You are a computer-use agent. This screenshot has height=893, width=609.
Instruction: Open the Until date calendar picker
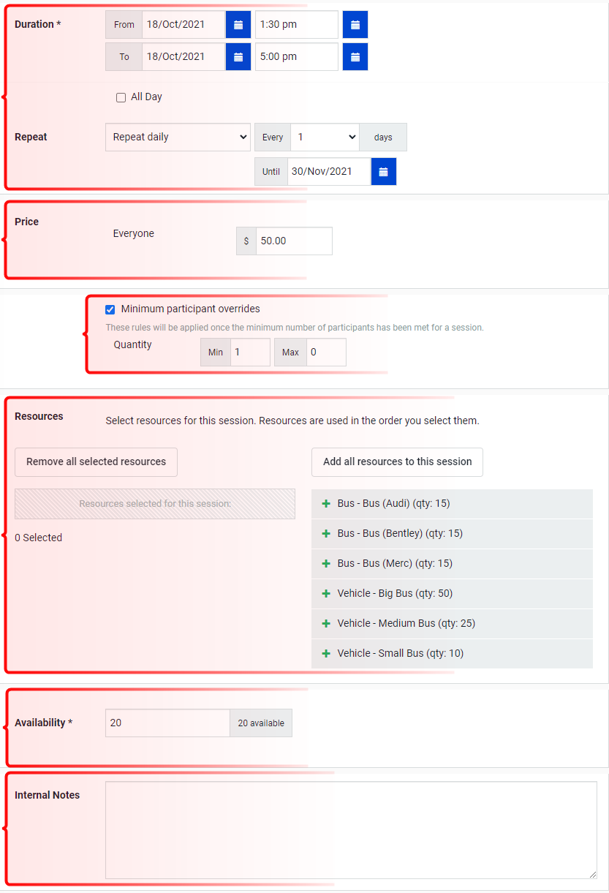(x=383, y=171)
